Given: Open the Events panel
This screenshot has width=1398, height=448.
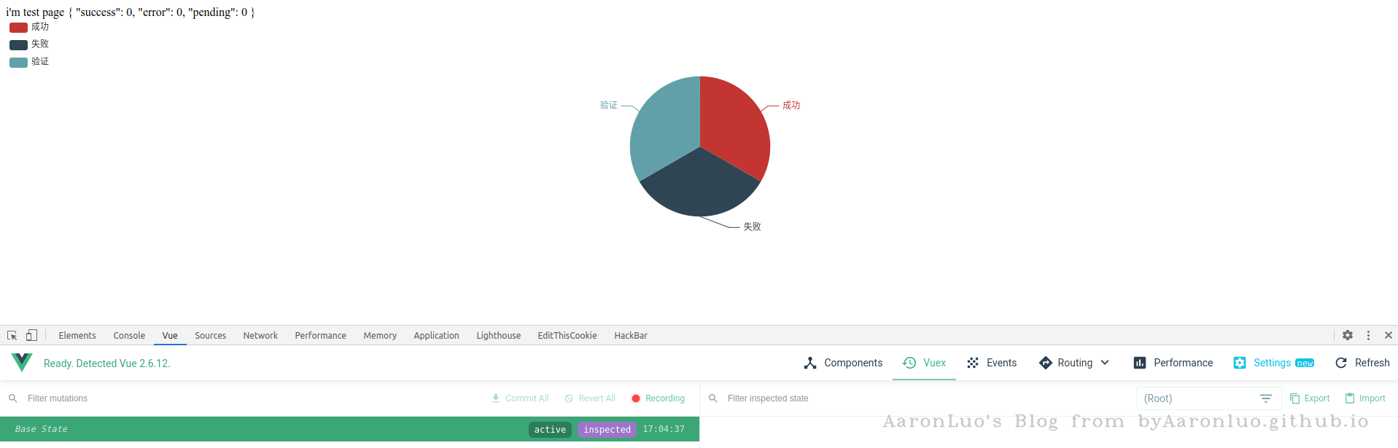Looking at the screenshot, I should 991,363.
